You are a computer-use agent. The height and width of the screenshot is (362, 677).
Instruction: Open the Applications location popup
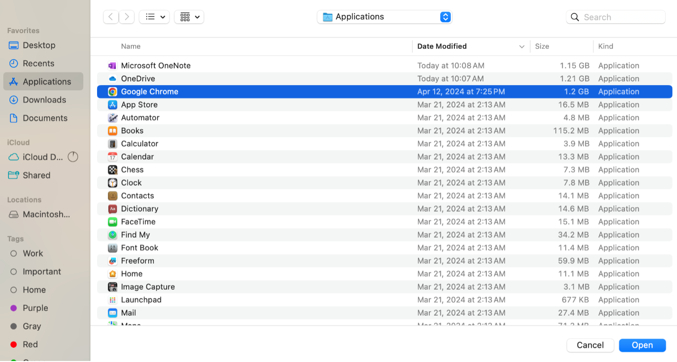pyautogui.click(x=384, y=17)
